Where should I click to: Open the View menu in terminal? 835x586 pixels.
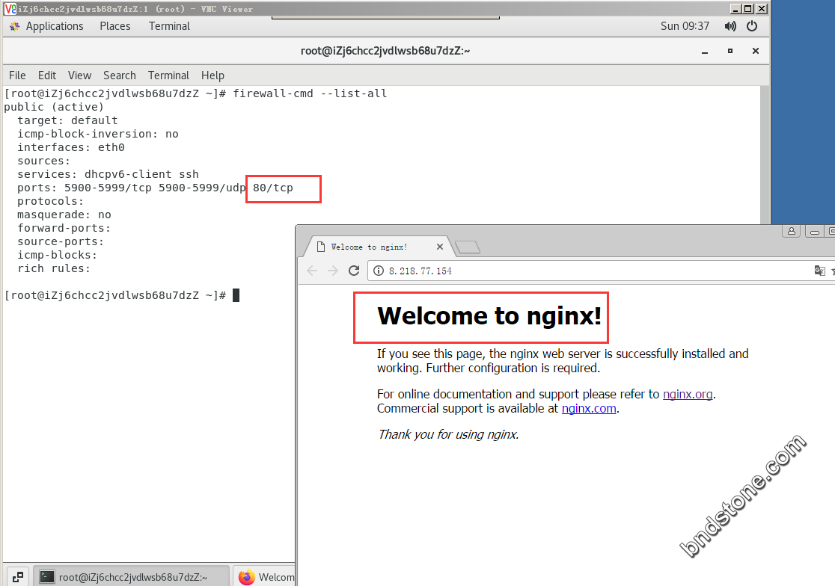[79, 75]
